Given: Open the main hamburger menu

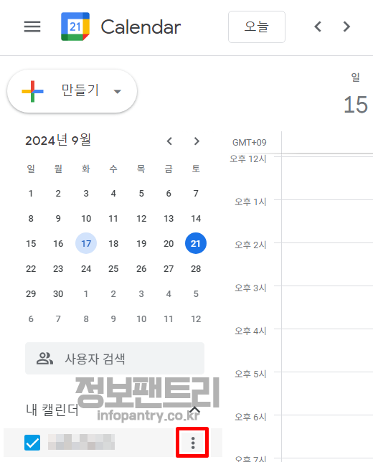Looking at the screenshot, I should pos(32,27).
